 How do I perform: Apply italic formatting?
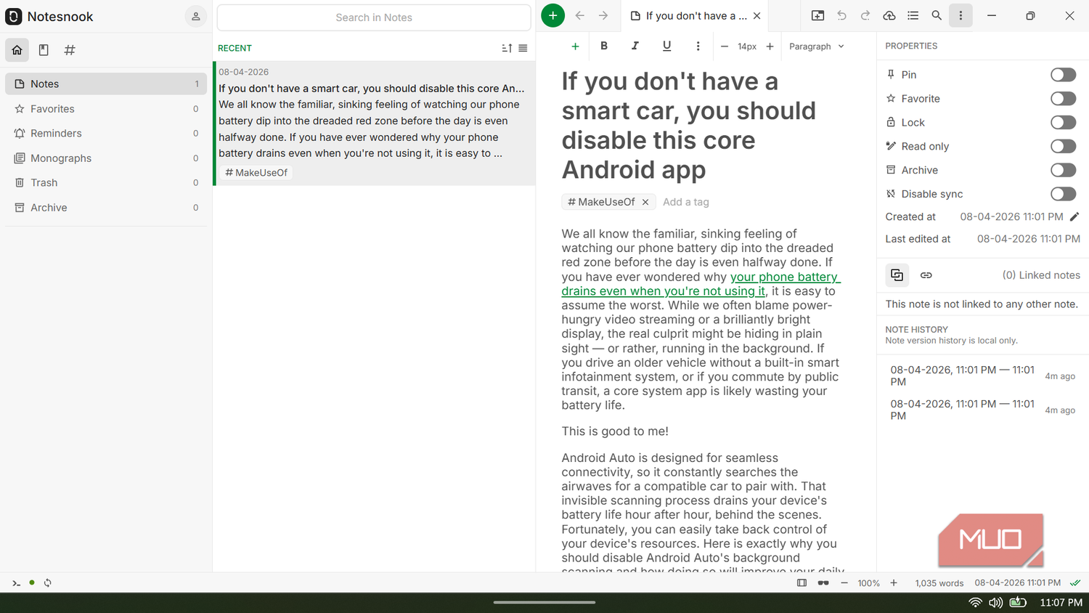[x=635, y=46]
